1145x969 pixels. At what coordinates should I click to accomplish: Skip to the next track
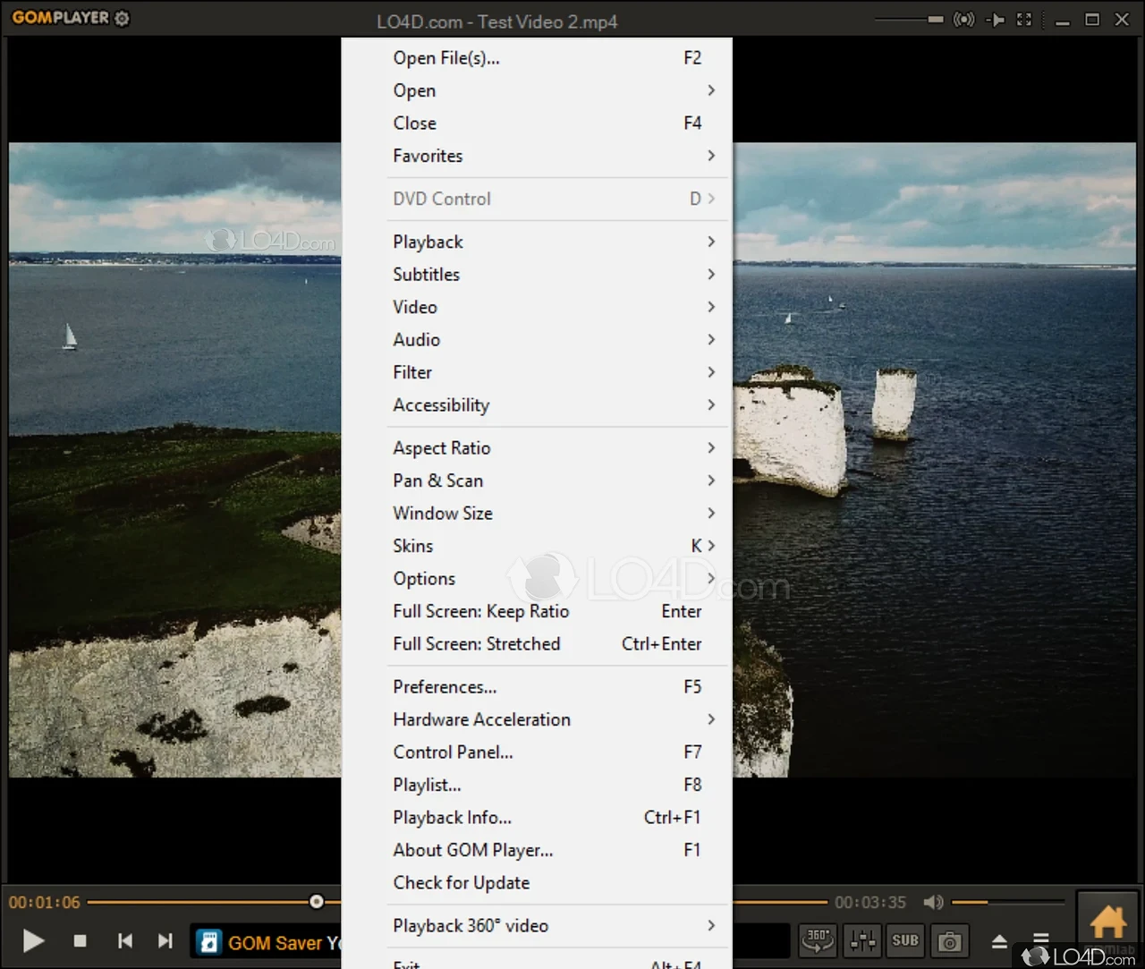pos(165,940)
